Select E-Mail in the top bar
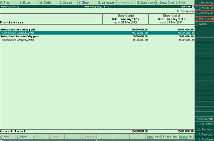The height and width of the screenshot is (141, 214). [49, 2]
